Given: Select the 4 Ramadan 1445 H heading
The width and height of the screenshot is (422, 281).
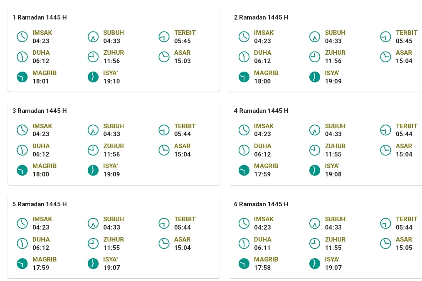Looking at the screenshot, I should tap(261, 111).
